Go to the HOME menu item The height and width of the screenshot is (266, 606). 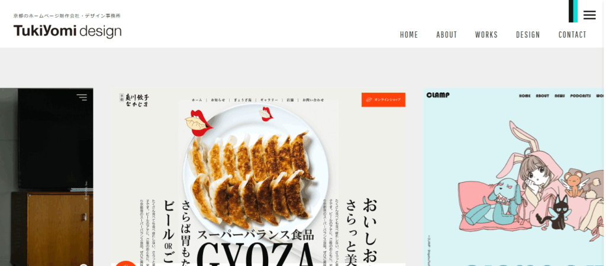[409, 35]
